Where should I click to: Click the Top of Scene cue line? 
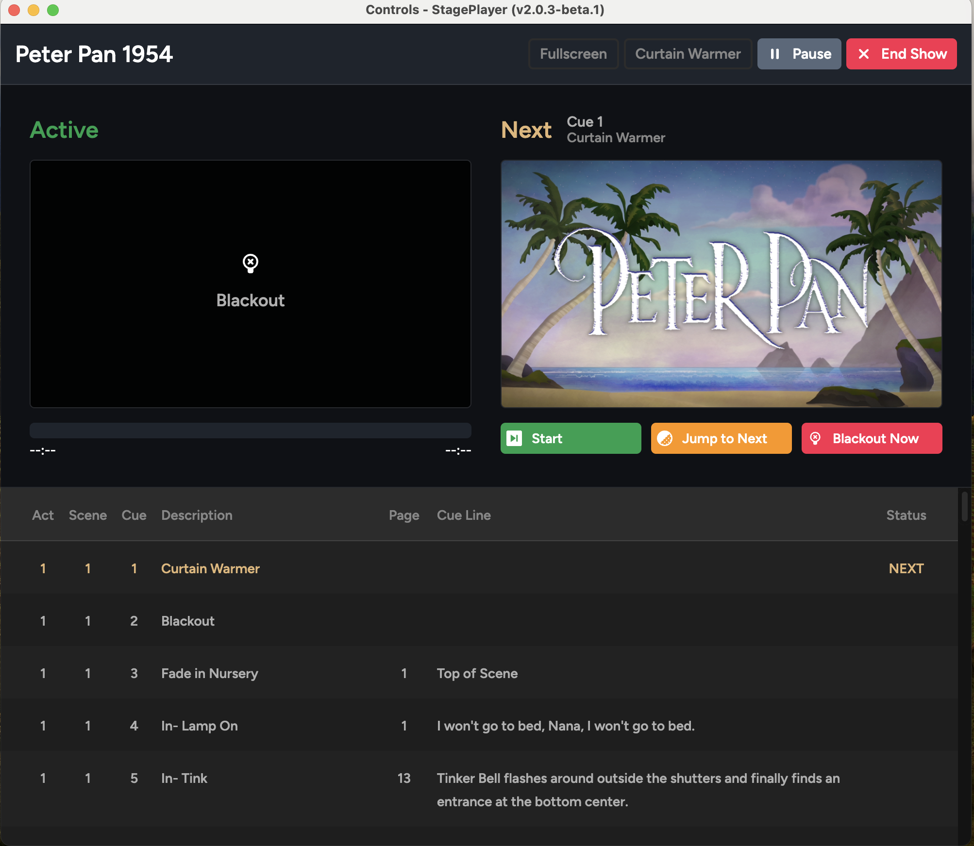[x=477, y=673]
